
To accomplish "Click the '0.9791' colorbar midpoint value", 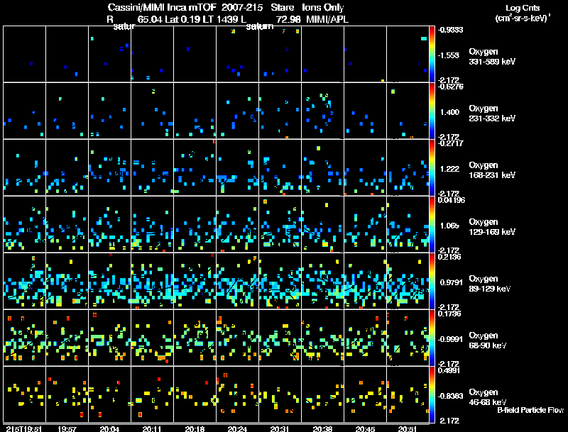I will [x=452, y=282].
